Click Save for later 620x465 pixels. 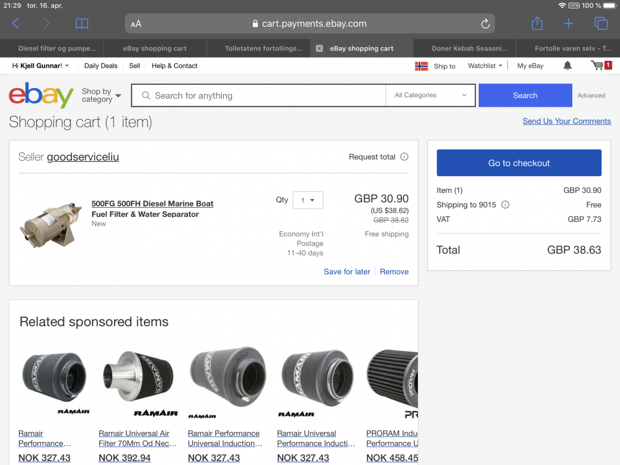[x=347, y=272]
